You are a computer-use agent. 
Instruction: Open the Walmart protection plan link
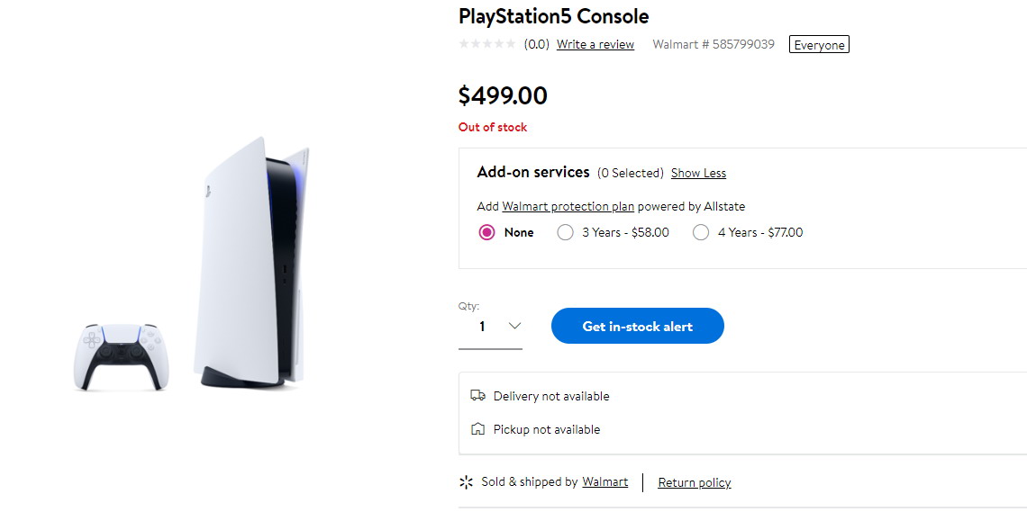click(x=568, y=206)
